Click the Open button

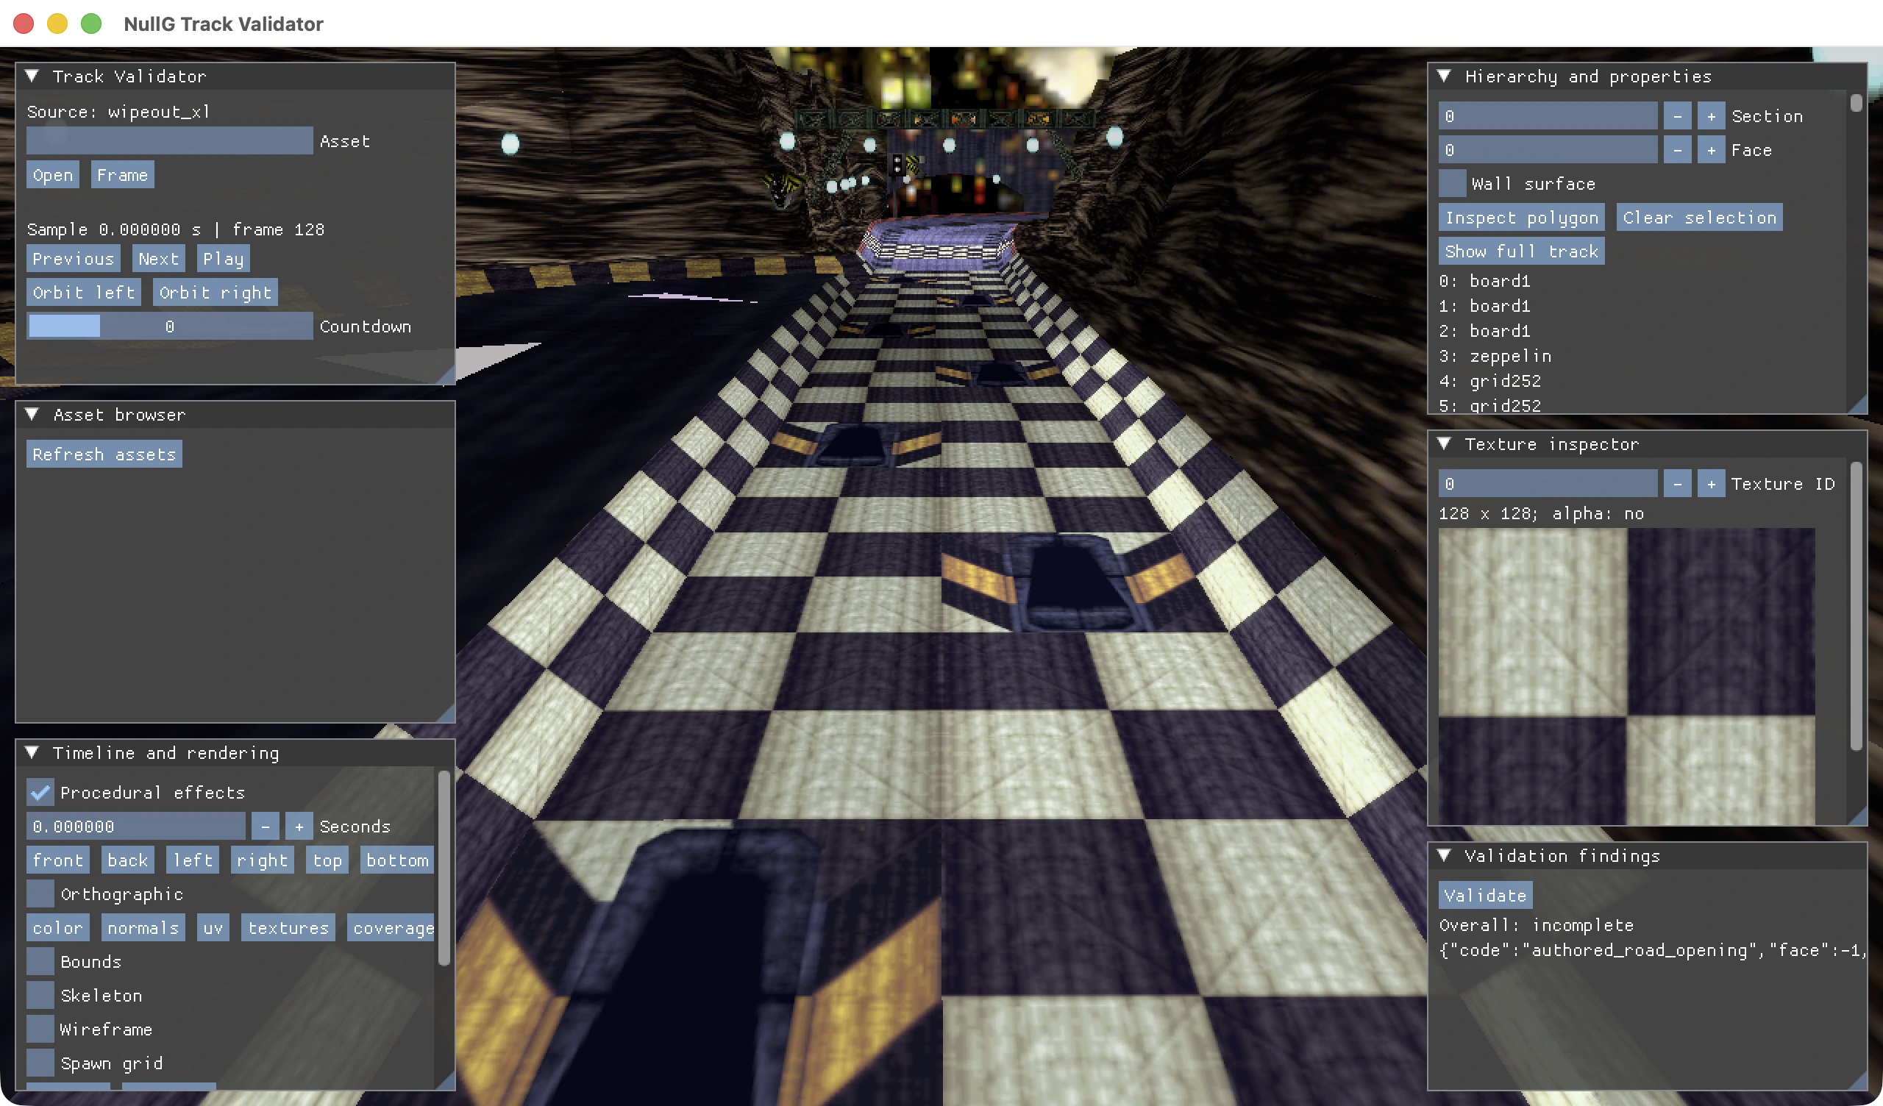click(x=53, y=175)
